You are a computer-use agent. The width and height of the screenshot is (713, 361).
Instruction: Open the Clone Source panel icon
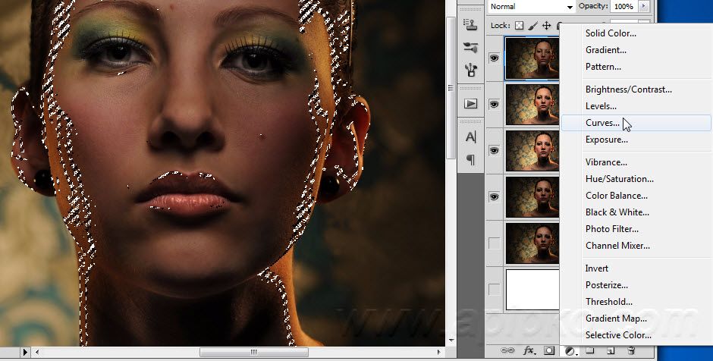point(470,24)
